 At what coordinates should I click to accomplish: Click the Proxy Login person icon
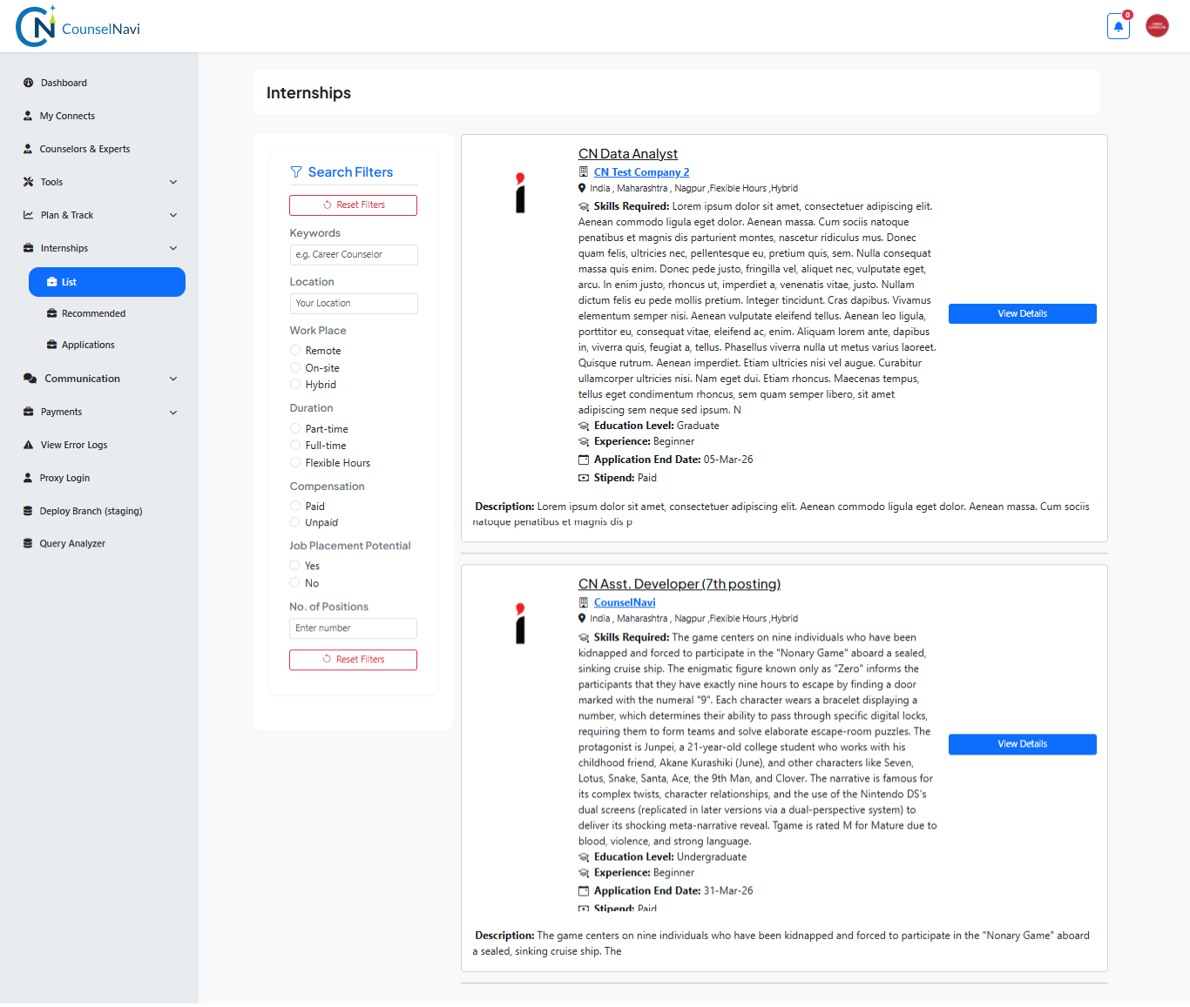tap(29, 478)
